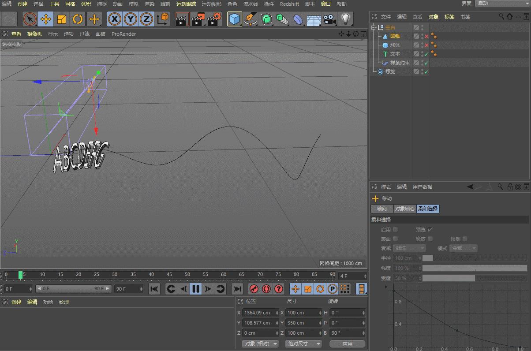Click the camera object icon
This screenshot has width=531, height=351.
[329, 19]
